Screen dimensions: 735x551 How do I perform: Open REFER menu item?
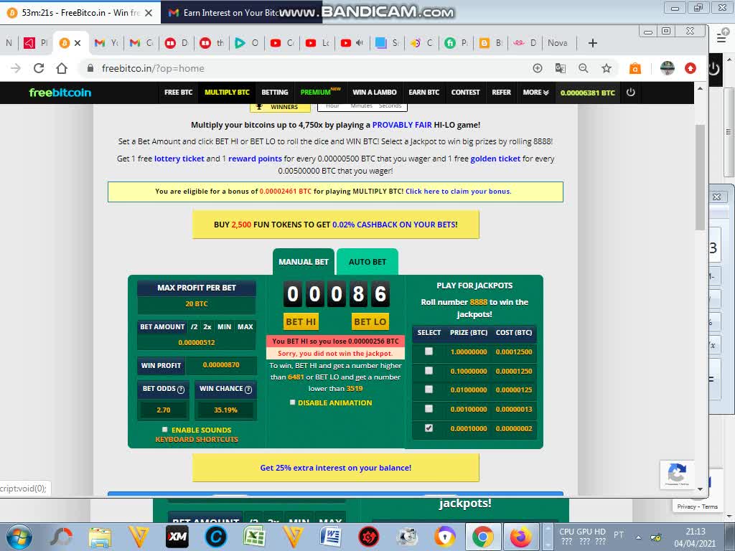click(x=501, y=93)
